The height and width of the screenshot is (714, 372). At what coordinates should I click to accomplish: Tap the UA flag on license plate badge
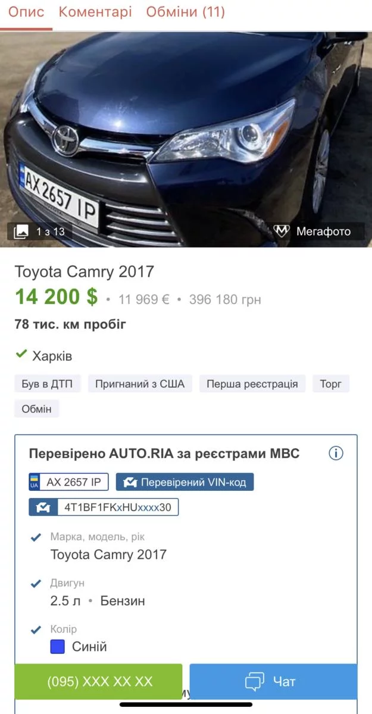coord(34,482)
